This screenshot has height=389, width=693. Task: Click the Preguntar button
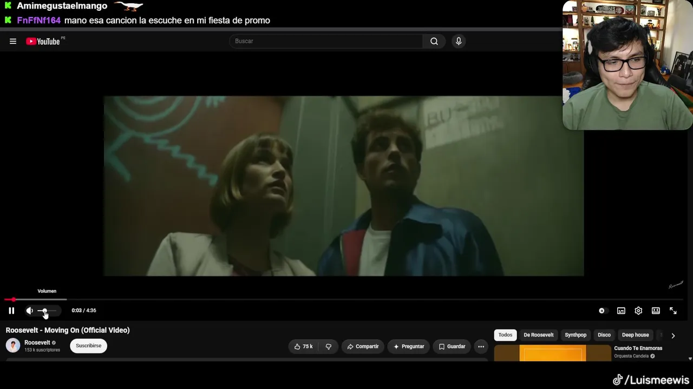tap(409, 346)
